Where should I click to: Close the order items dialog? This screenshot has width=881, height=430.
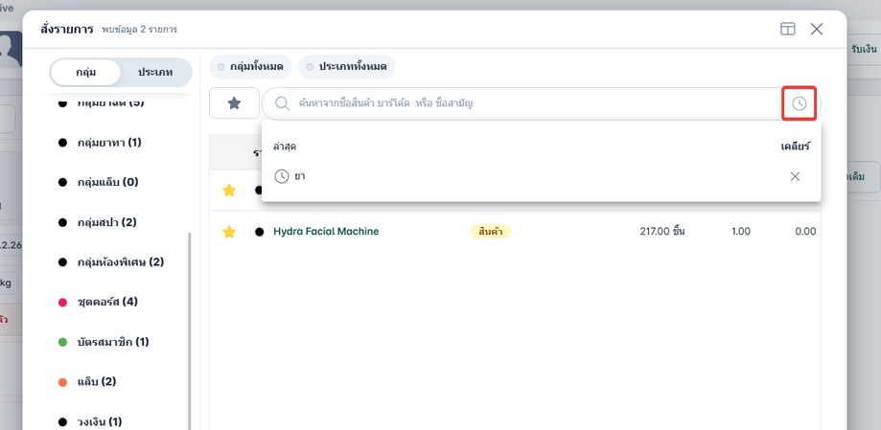pyautogui.click(x=817, y=29)
